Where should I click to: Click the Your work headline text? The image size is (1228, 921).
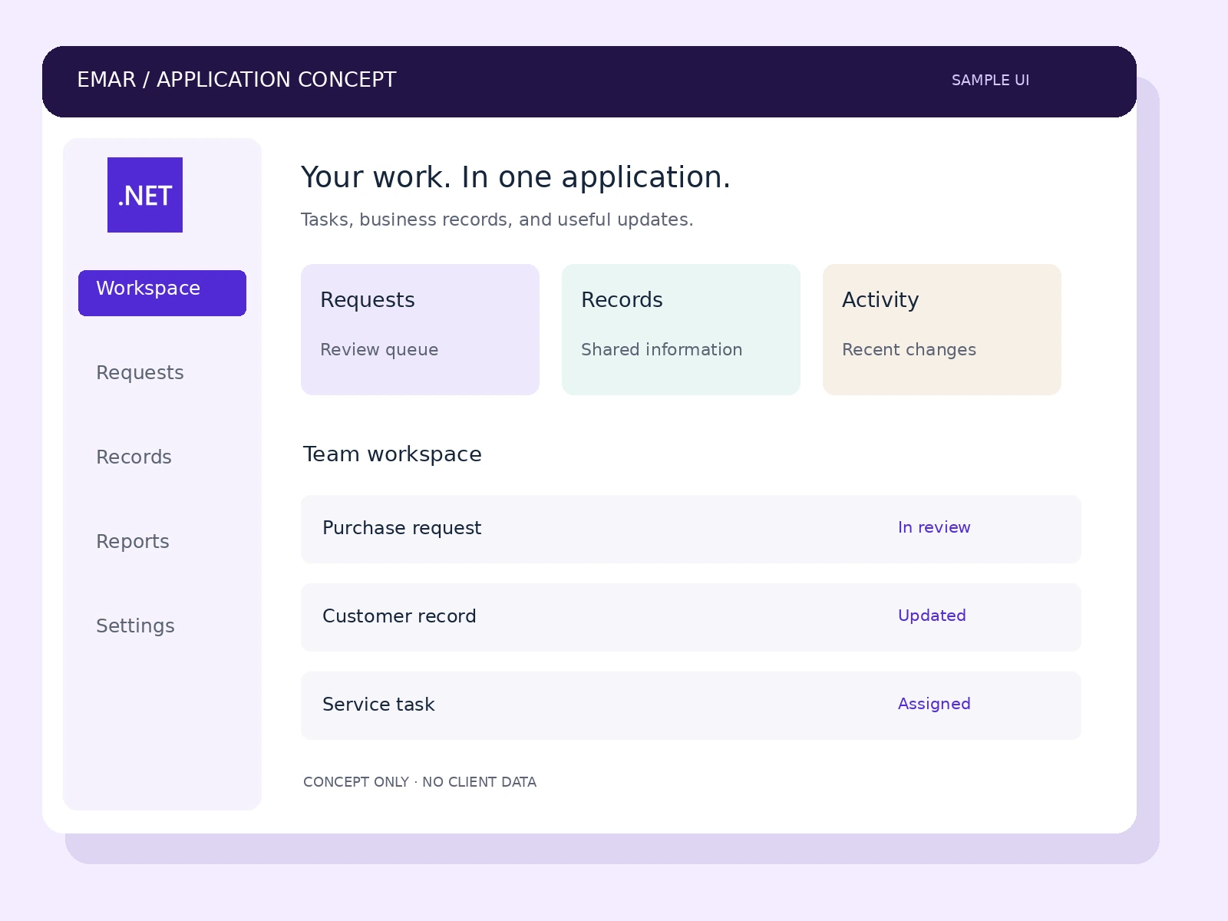pos(515,177)
